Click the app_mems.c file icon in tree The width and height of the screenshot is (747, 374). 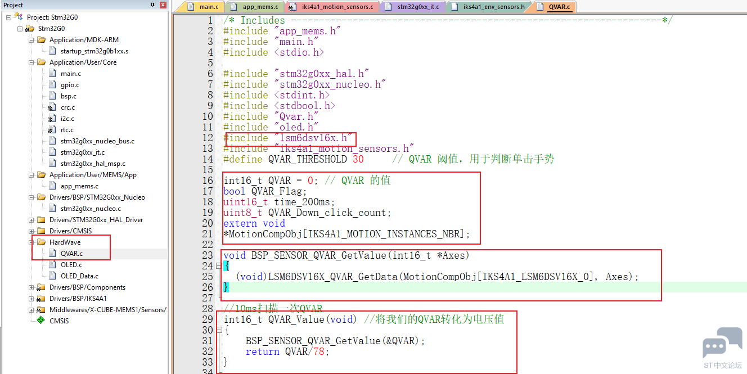click(x=52, y=186)
